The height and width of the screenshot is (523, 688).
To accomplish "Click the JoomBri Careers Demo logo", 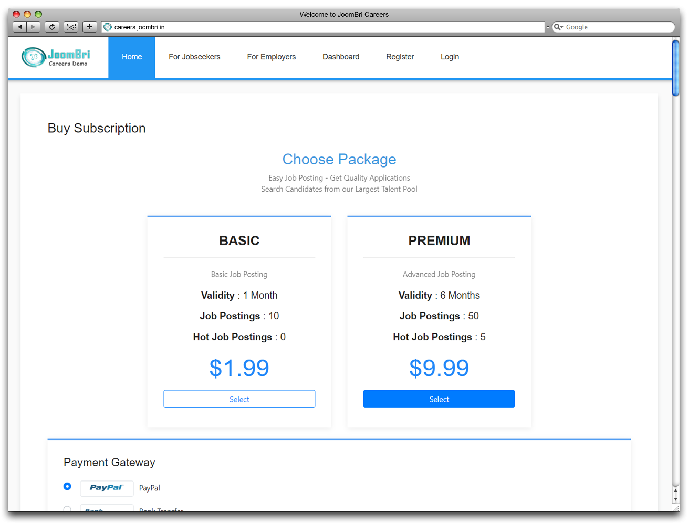I will click(x=56, y=57).
